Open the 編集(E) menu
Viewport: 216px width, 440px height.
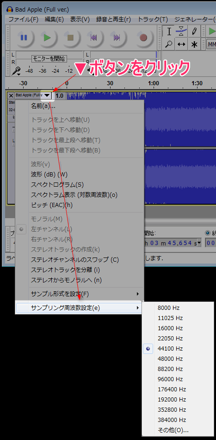click(x=55, y=19)
